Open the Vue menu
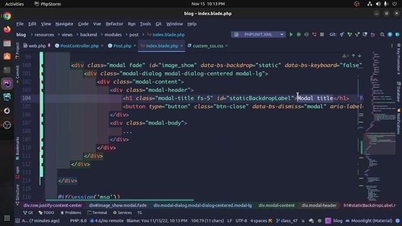Viewport: 402px width, 226px height. coord(97,24)
